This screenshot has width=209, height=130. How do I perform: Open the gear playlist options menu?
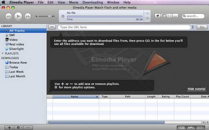click(x=19, y=128)
